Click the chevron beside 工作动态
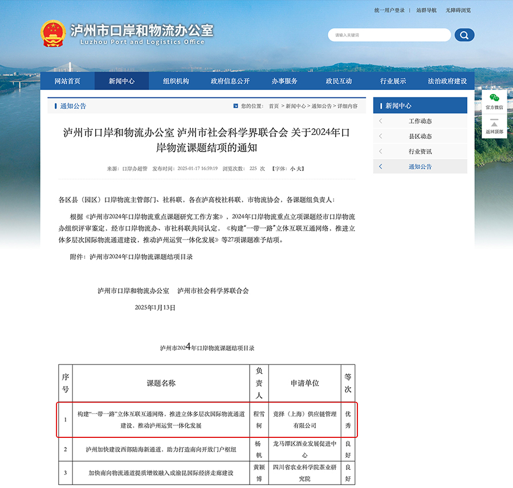This screenshot has height=488, width=513. [381, 121]
